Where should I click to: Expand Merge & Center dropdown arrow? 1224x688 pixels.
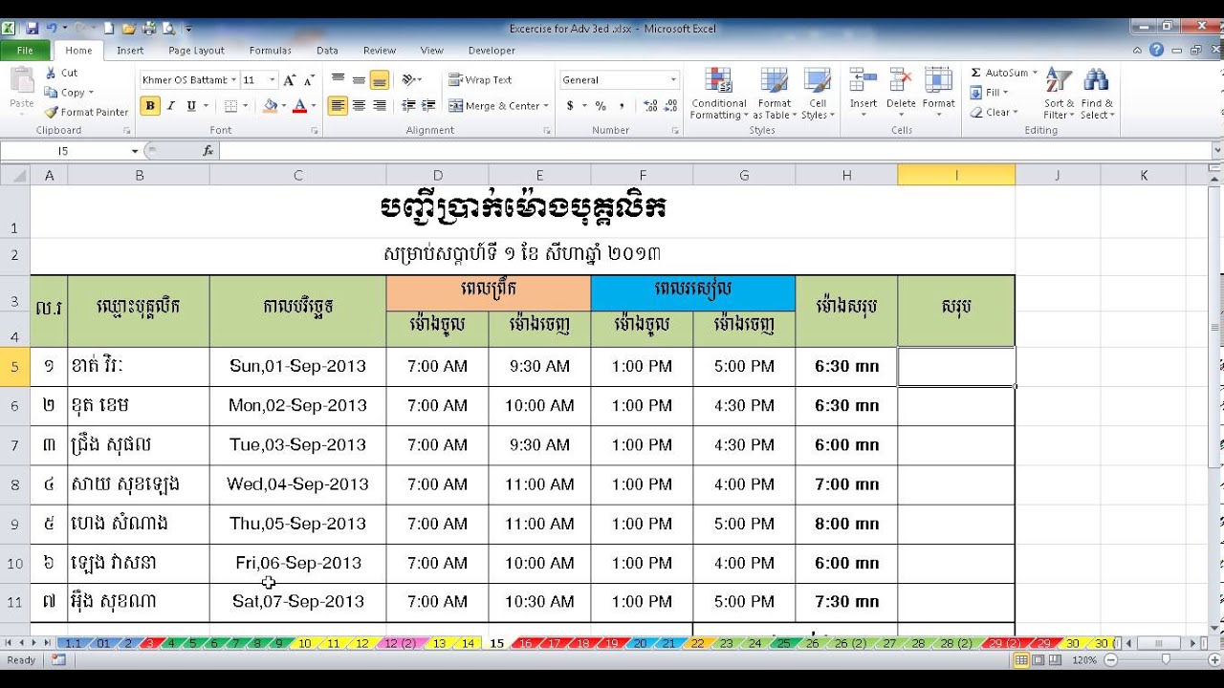tap(546, 106)
